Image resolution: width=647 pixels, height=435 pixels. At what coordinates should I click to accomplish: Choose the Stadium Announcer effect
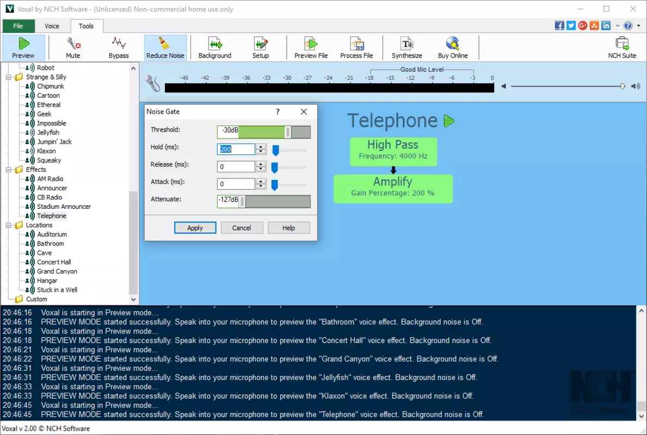64,207
